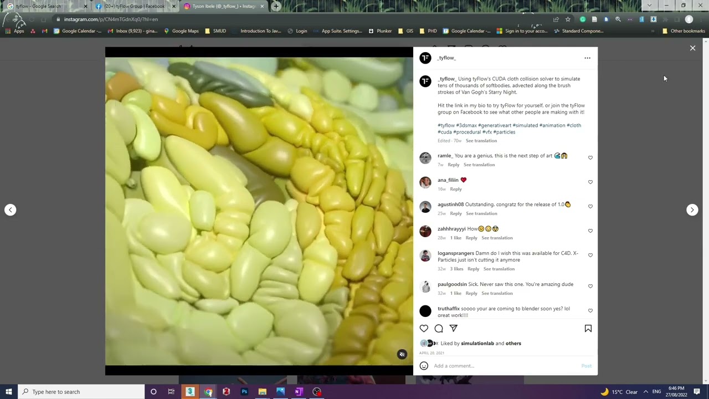Open the Apps shortcut in bookmarks bar
The image size is (709, 399).
[x=14, y=31]
